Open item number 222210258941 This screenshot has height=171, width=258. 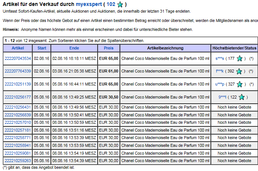18,146
